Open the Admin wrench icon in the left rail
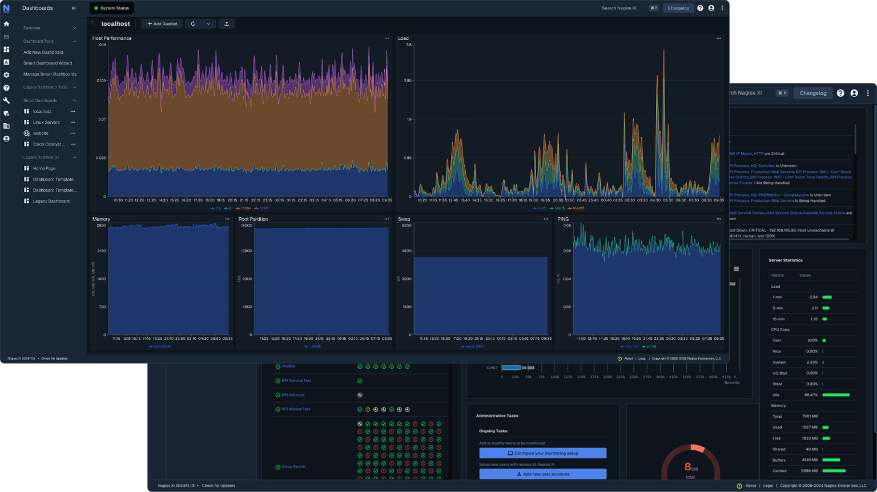 6,100
